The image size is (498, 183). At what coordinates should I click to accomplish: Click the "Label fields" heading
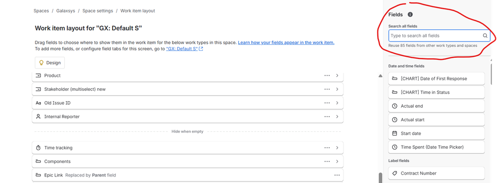(399, 161)
